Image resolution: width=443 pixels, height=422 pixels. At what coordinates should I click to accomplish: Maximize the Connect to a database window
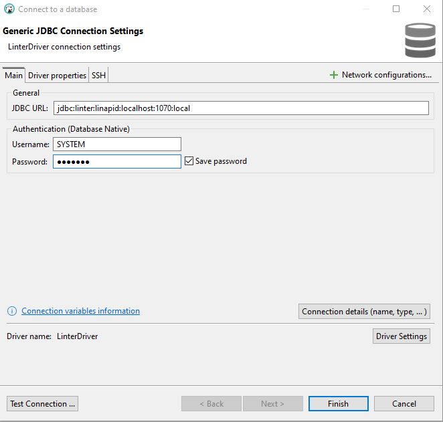tap(396, 9)
